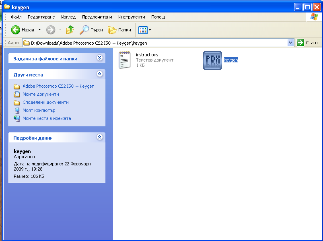Open Adobe Photoshop CS2 ISO + Keygen link
Viewport: 323px width, 241px height.
[58, 86]
